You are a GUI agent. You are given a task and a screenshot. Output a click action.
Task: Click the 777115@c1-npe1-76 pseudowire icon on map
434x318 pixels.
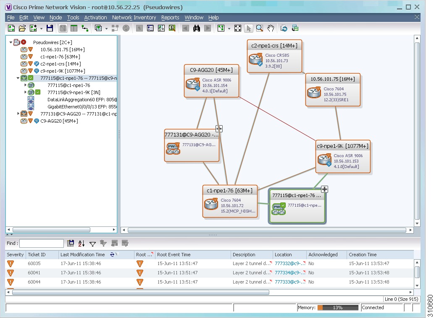coord(279,209)
